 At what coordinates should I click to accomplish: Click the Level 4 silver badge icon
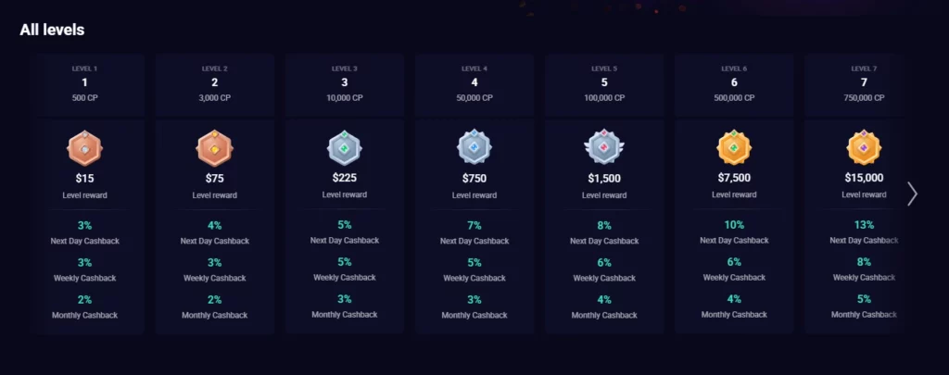click(474, 147)
